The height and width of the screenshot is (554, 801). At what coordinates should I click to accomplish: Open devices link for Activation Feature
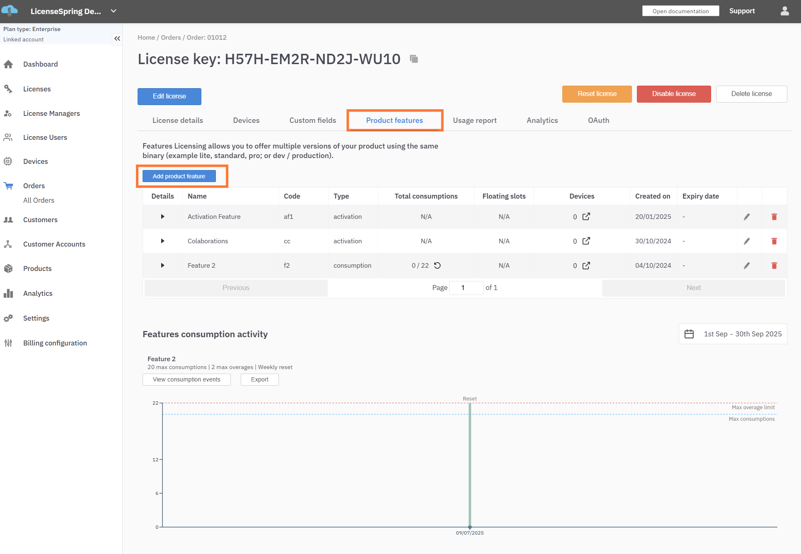pos(586,217)
